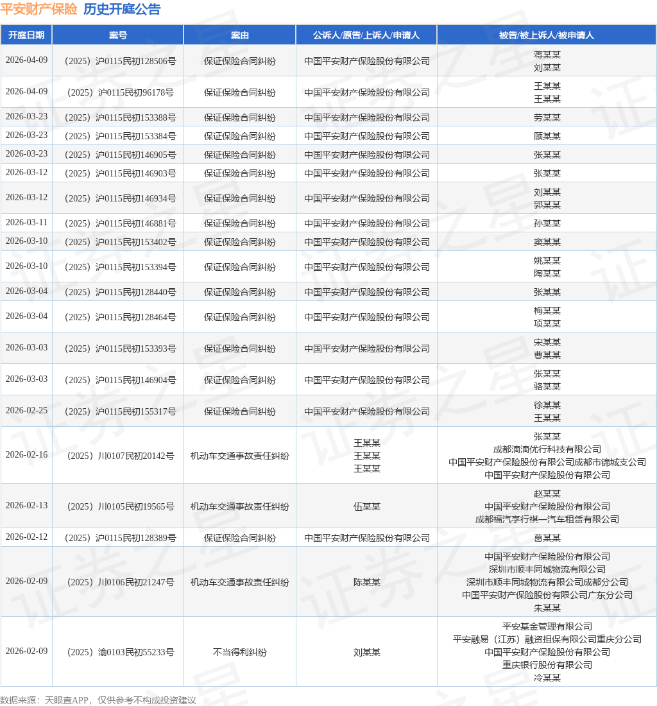The image size is (657, 706).
Task: Select case number 渝0103民初55233号
Action: 120,652
